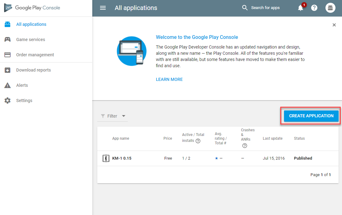342x215 pixels.
Task: Click help icon under Crashes & ANRs
Action: click(x=245, y=146)
